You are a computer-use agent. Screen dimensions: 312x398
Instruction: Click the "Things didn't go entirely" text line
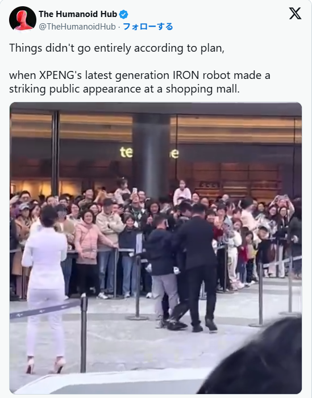pyautogui.click(x=117, y=48)
